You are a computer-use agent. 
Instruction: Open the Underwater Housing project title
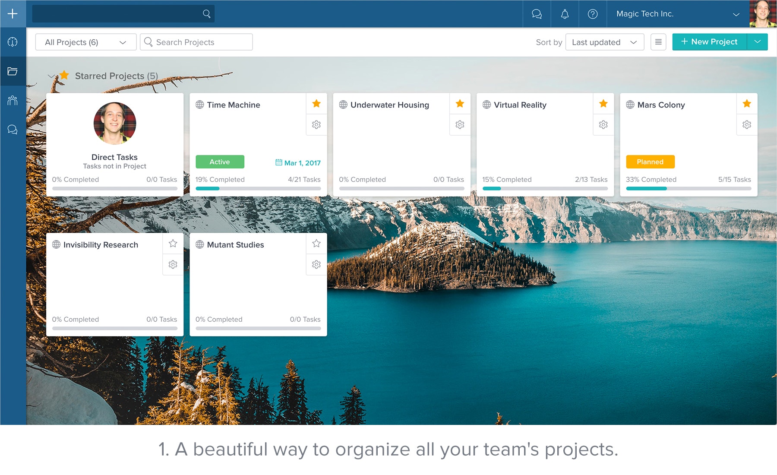[390, 105]
